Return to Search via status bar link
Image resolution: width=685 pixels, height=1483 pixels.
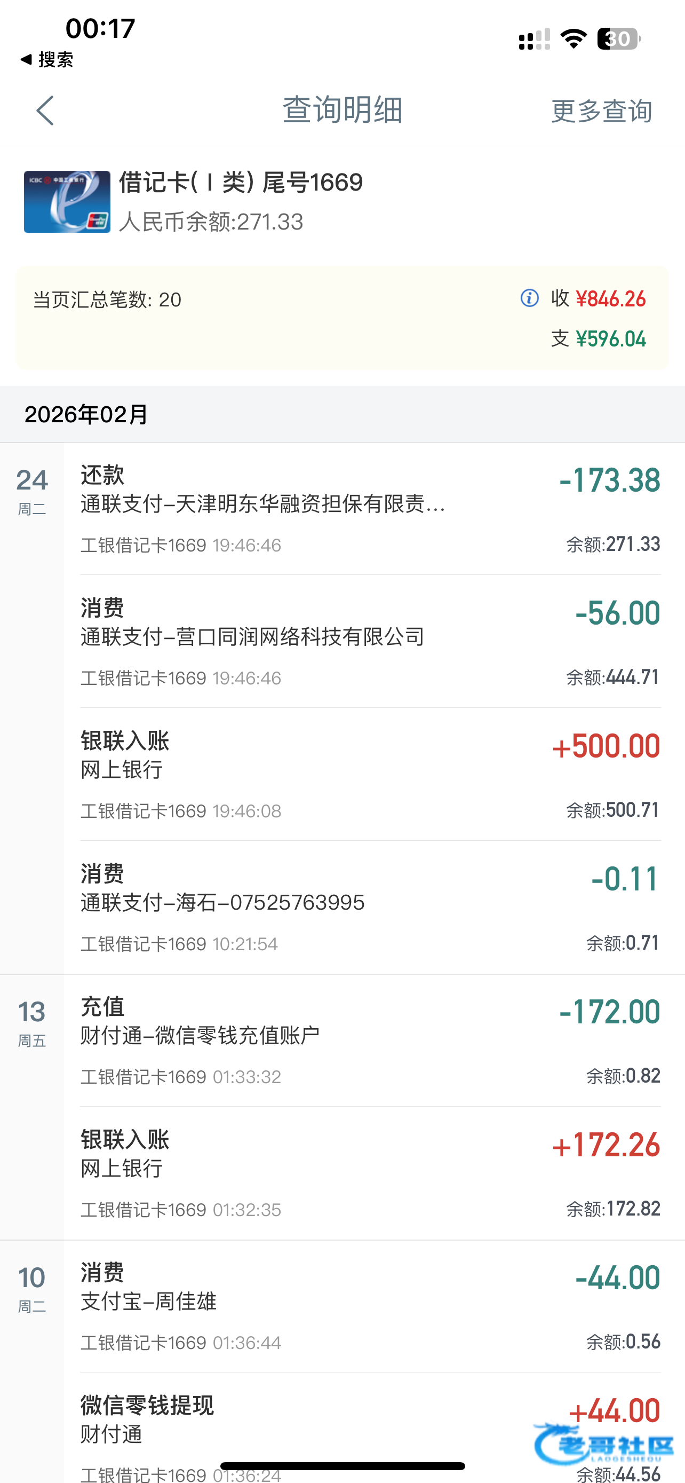[47, 59]
